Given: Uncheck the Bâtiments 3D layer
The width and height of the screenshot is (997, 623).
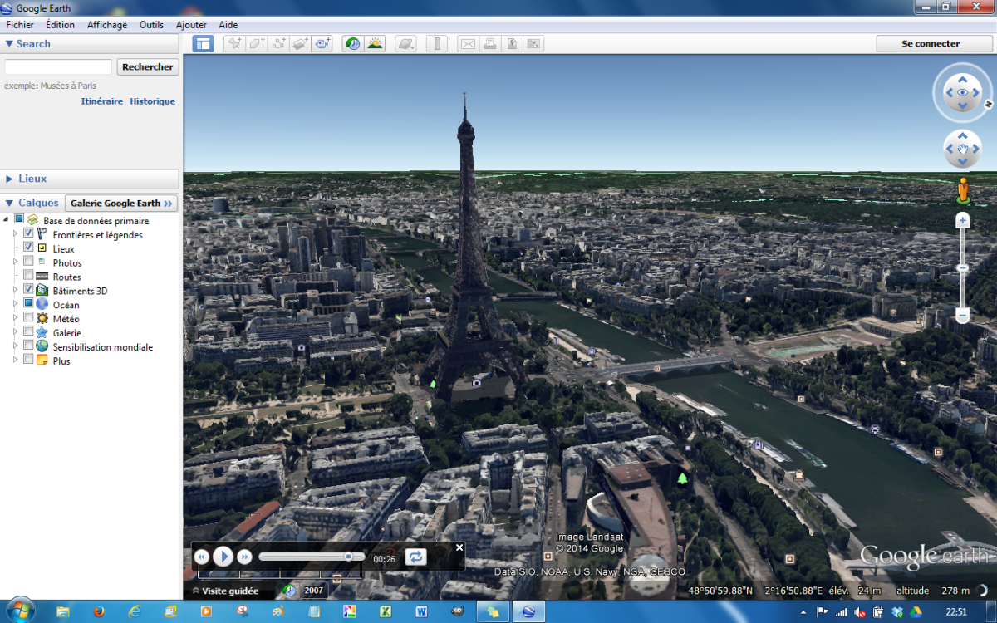Looking at the screenshot, I should tap(28, 290).
